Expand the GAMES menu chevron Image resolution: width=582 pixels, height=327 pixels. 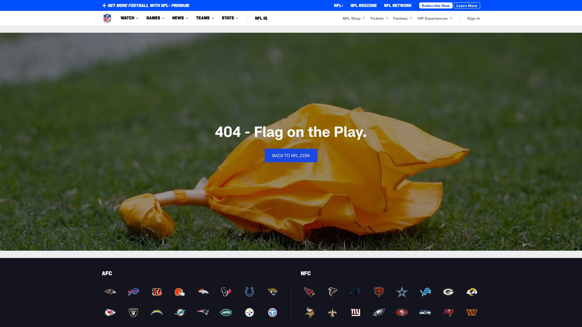pos(163,18)
